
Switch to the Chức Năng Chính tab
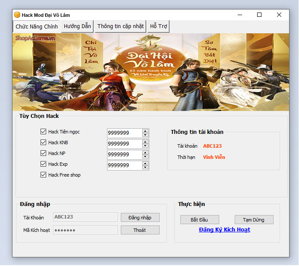(36, 26)
